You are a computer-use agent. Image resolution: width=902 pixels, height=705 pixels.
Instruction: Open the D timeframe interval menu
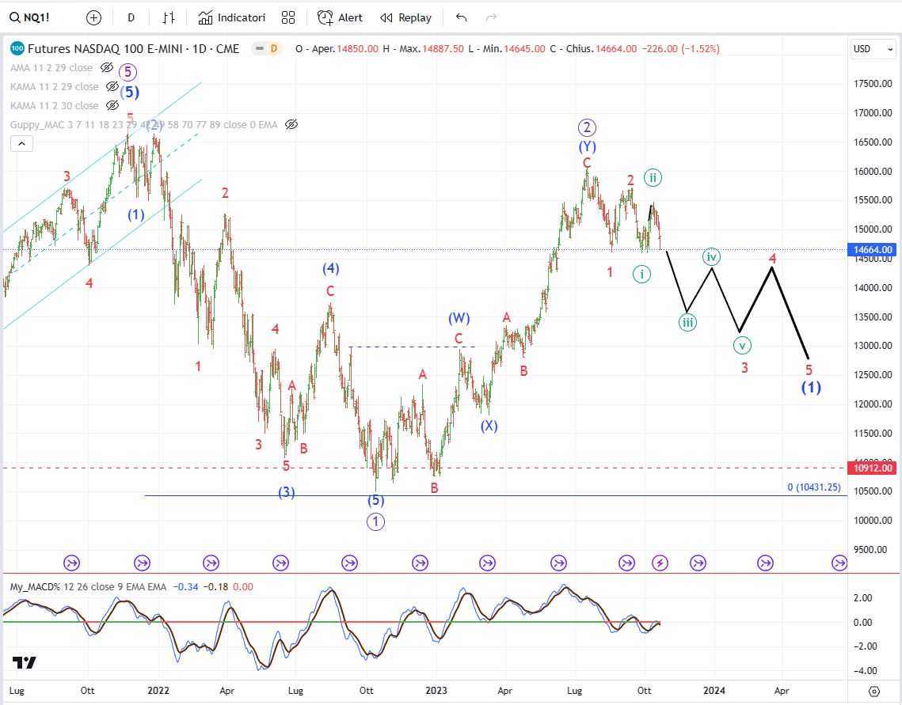[131, 18]
